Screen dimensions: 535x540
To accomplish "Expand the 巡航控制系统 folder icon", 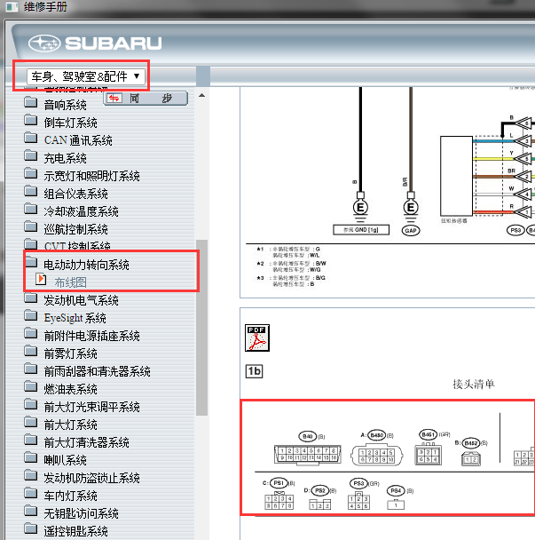I will (31, 226).
